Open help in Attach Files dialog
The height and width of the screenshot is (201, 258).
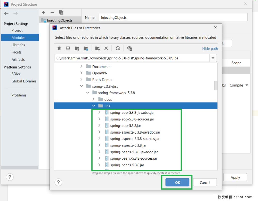click(x=58, y=182)
